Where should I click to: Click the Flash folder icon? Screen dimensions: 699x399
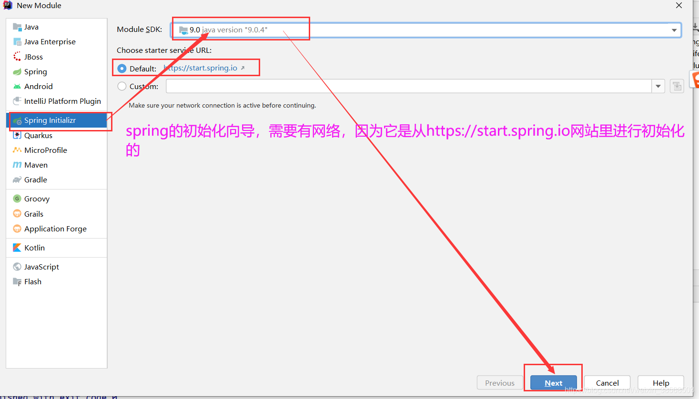17,281
